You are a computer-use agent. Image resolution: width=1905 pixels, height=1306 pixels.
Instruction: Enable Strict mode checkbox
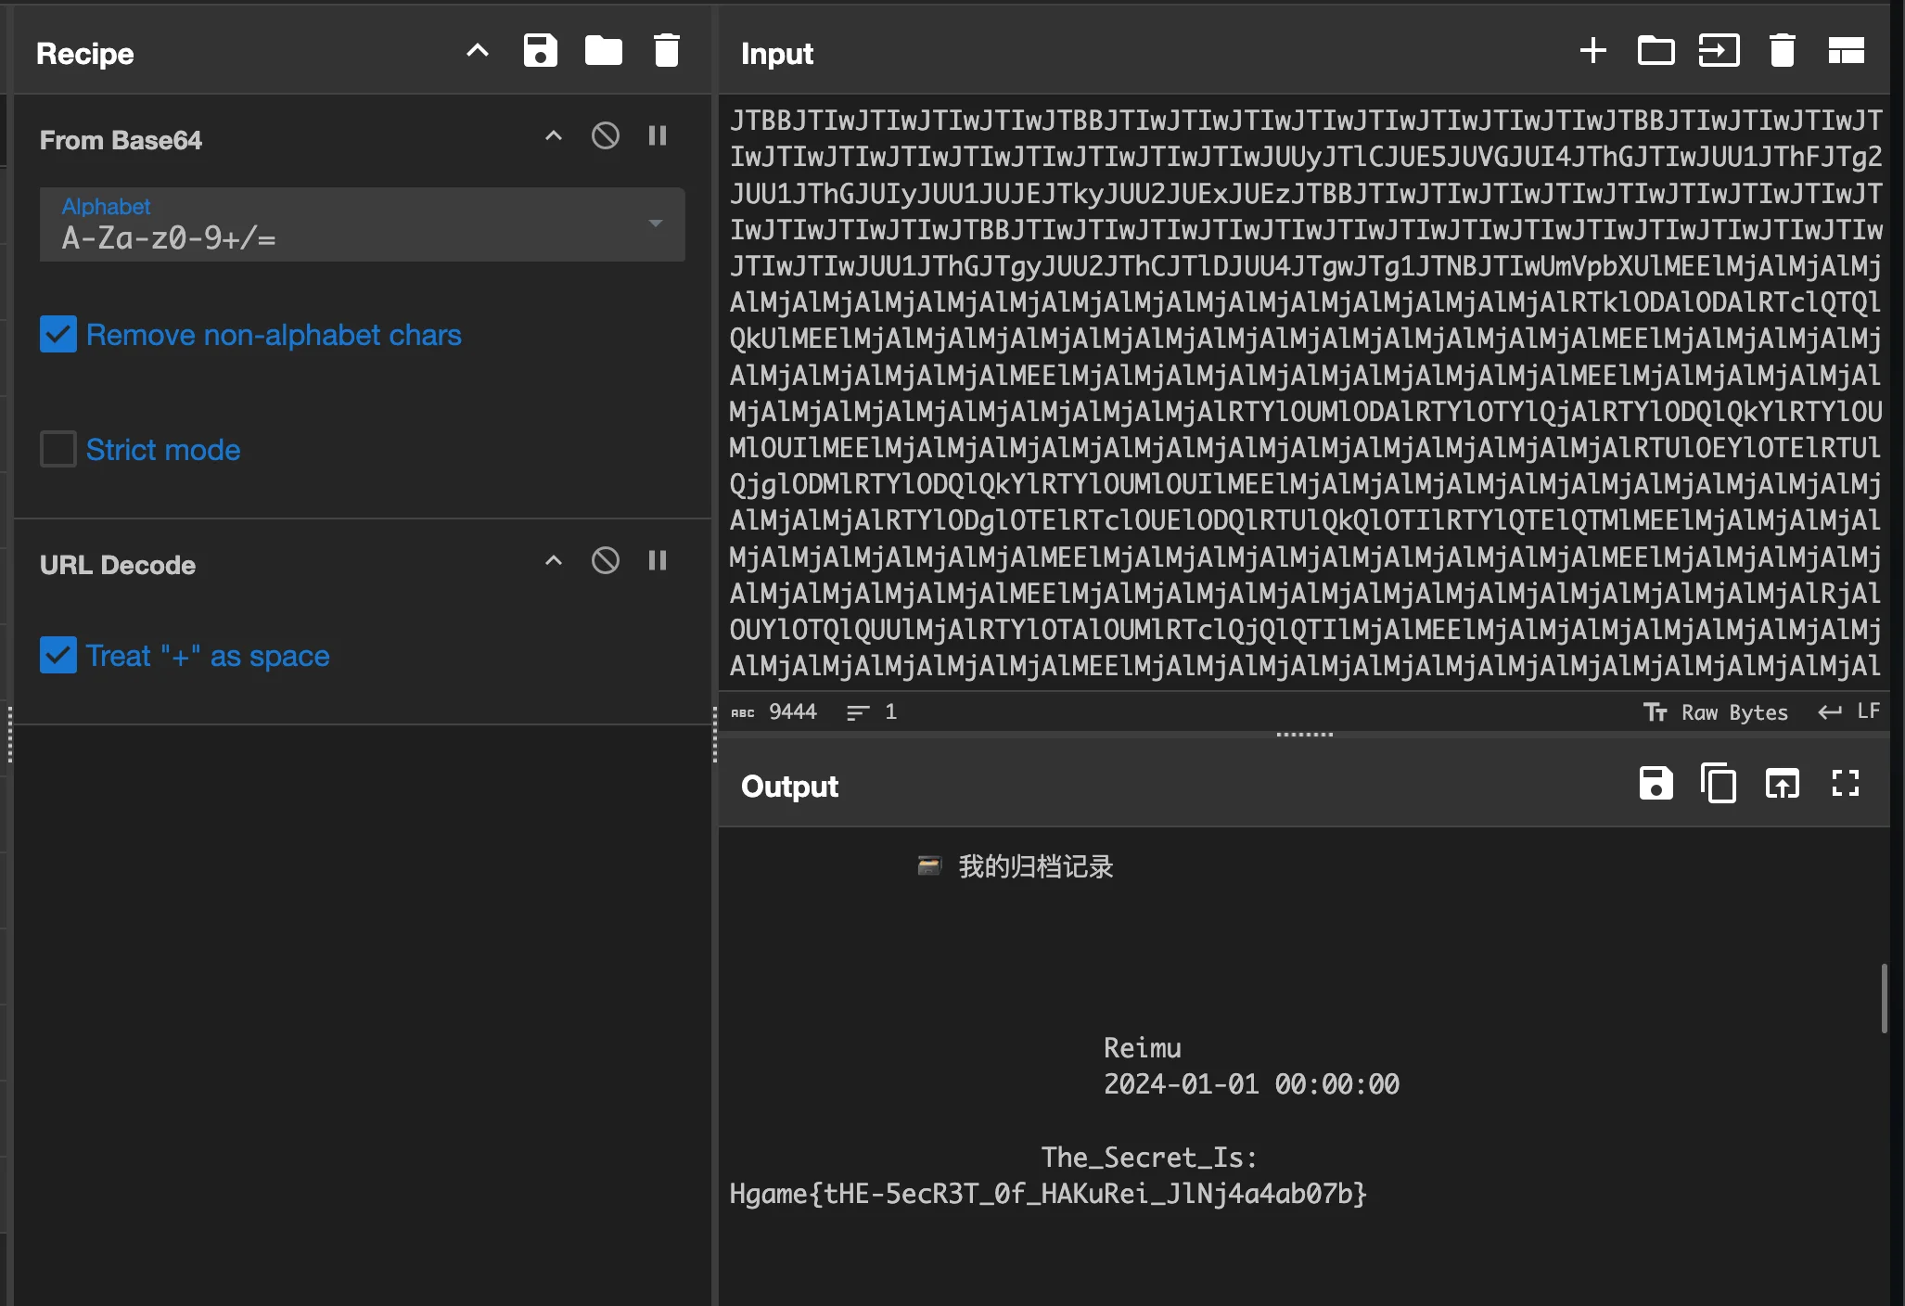click(58, 450)
